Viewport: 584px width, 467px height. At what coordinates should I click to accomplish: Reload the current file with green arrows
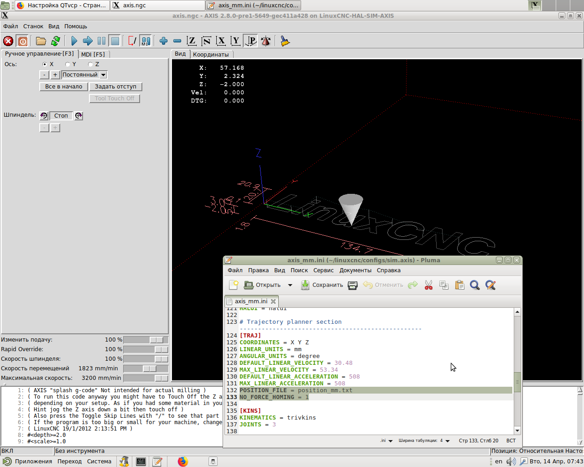56,41
